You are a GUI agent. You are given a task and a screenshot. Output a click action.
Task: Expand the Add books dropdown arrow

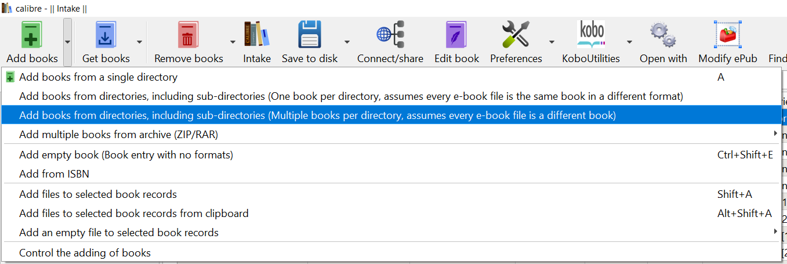(x=68, y=42)
